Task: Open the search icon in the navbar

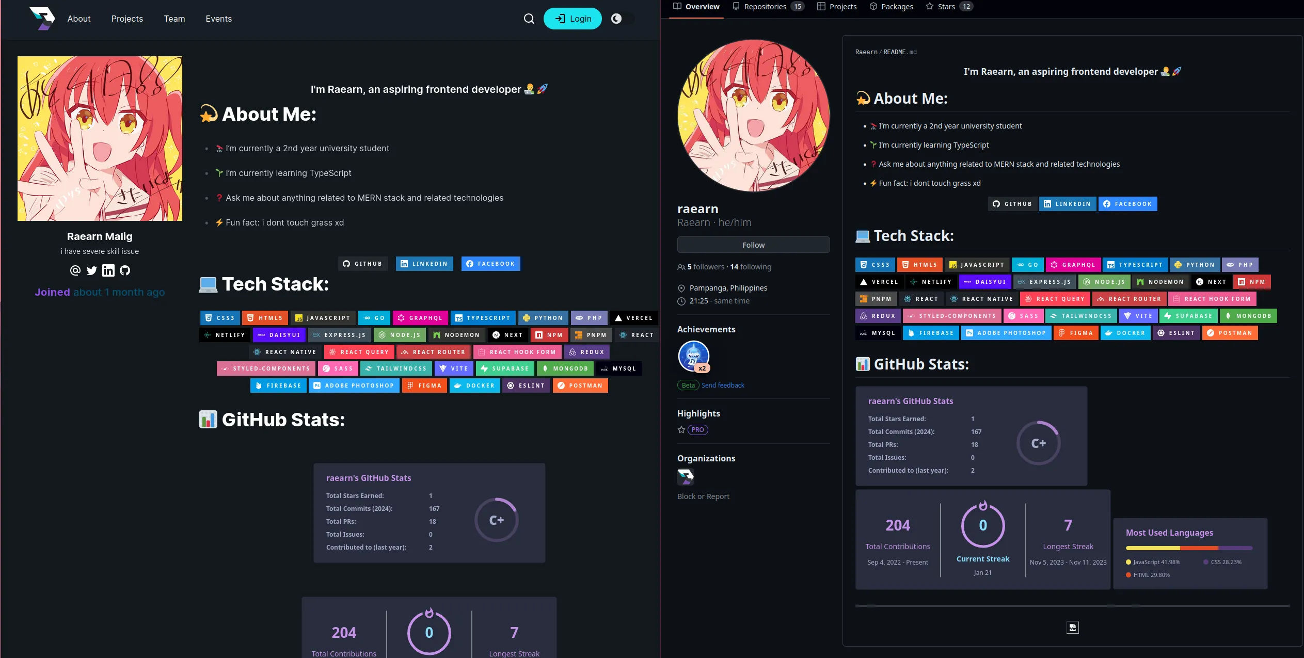Action: (x=529, y=18)
